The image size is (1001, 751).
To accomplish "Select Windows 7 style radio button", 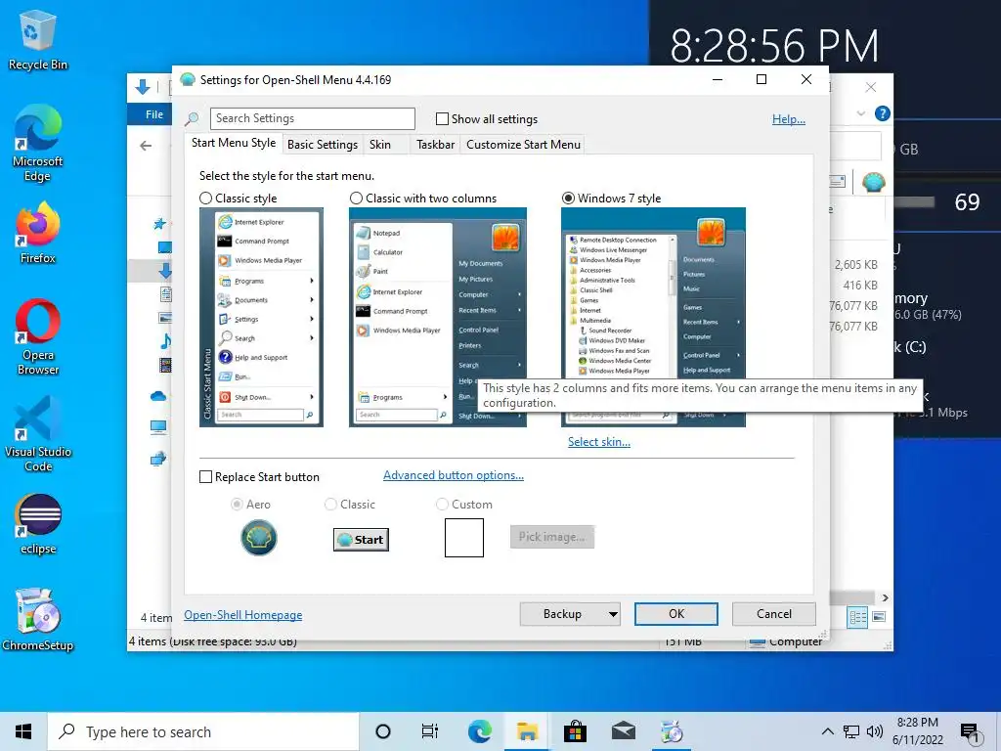I will click(x=568, y=199).
